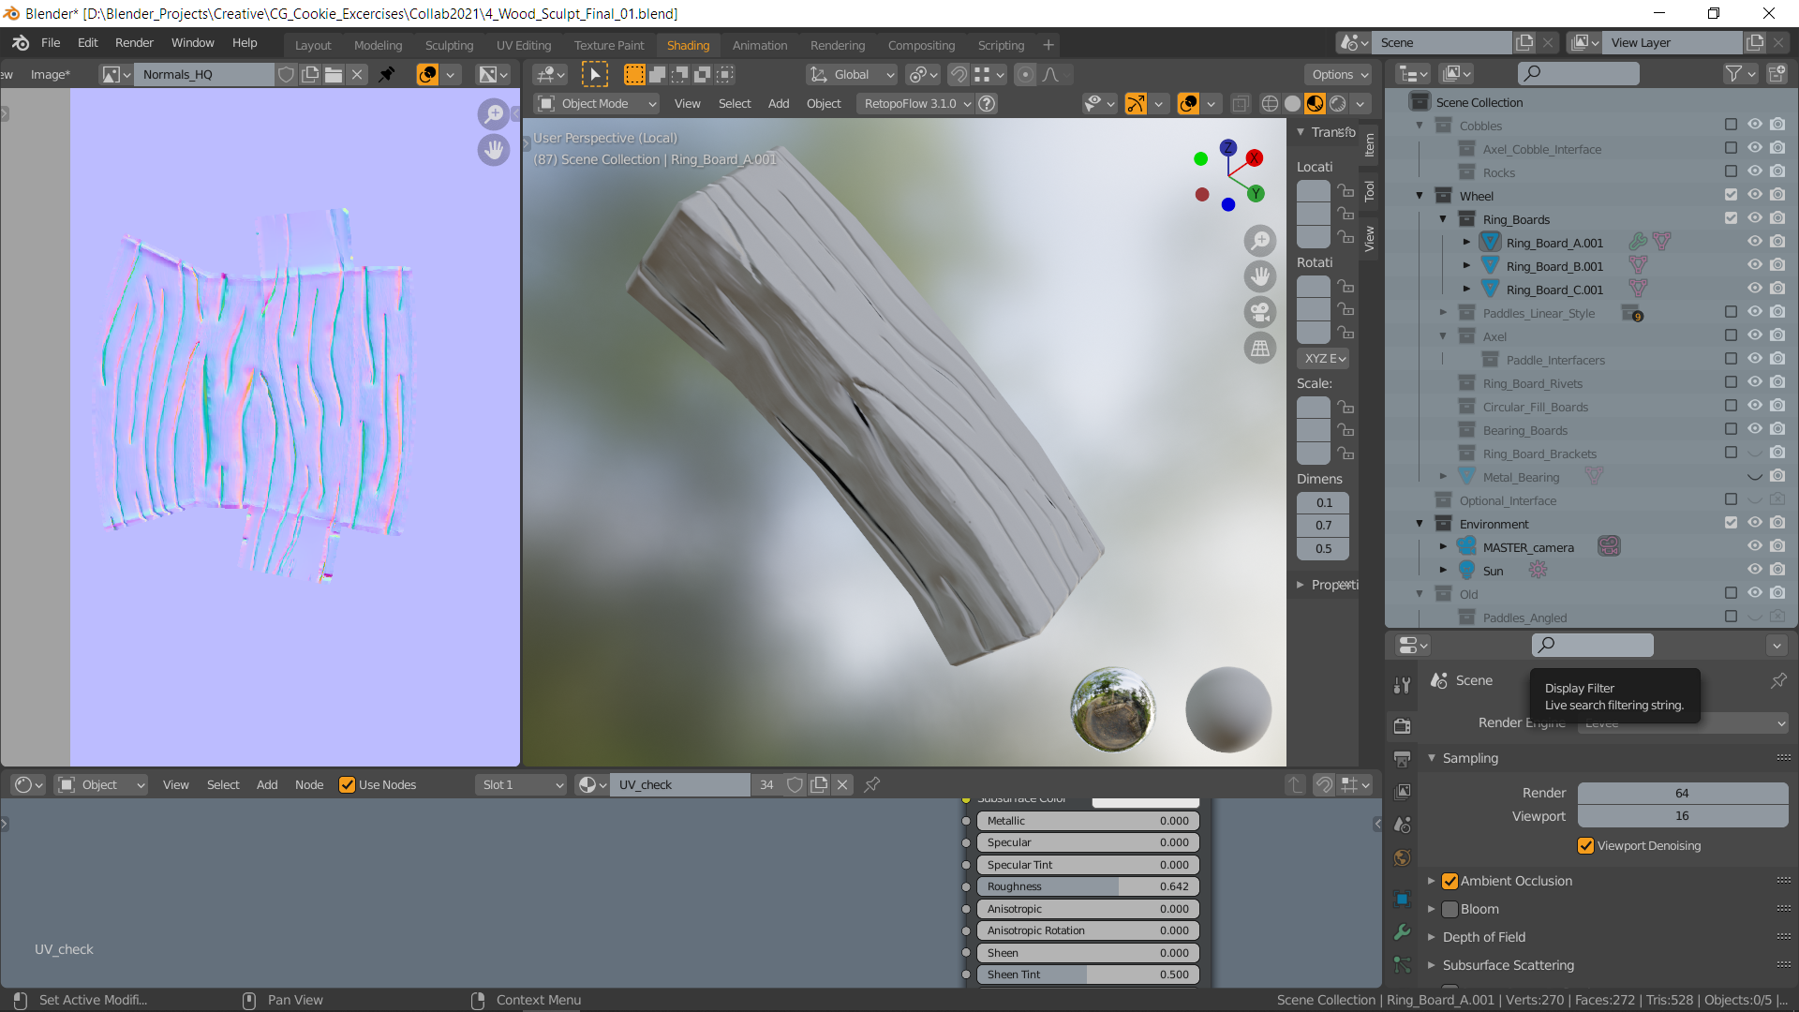Viewport: 1799px width, 1012px height.
Task: Switch to the UV Editing workspace tab
Action: click(x=523, y=45)
